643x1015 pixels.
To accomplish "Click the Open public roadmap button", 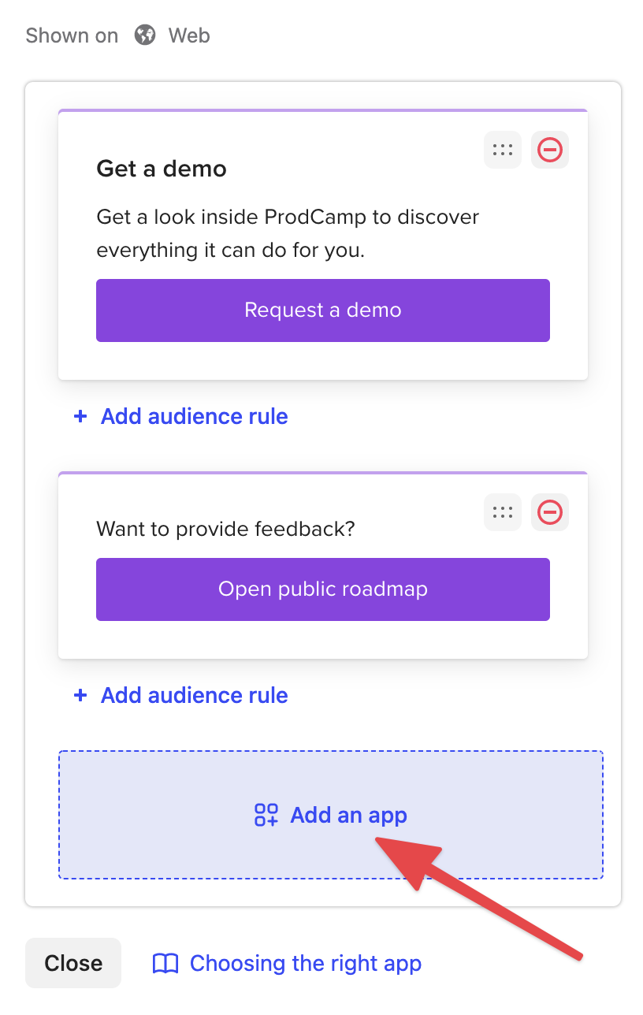I will click(x=323, y=589).
